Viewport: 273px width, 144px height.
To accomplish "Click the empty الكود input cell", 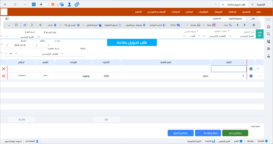I will pos(229,69).
